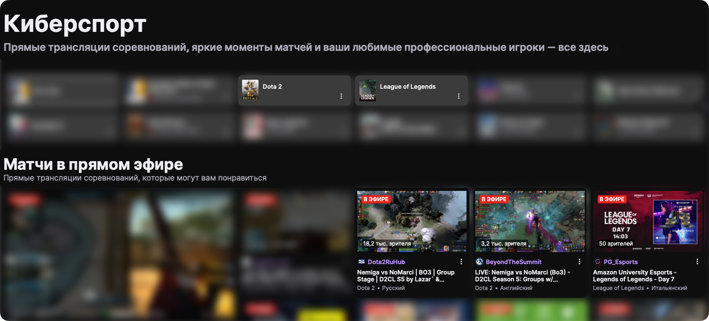709x321 pixels.
Task: Click the 'Киберспорт' page heading
Action: coord(75,24)
